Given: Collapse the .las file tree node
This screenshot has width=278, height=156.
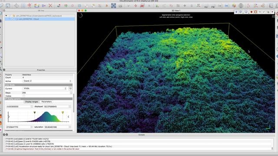Looking at the screenshot, I should click(6, 16).
